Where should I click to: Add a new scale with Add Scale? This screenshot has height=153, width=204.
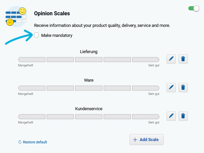[146, 140]
